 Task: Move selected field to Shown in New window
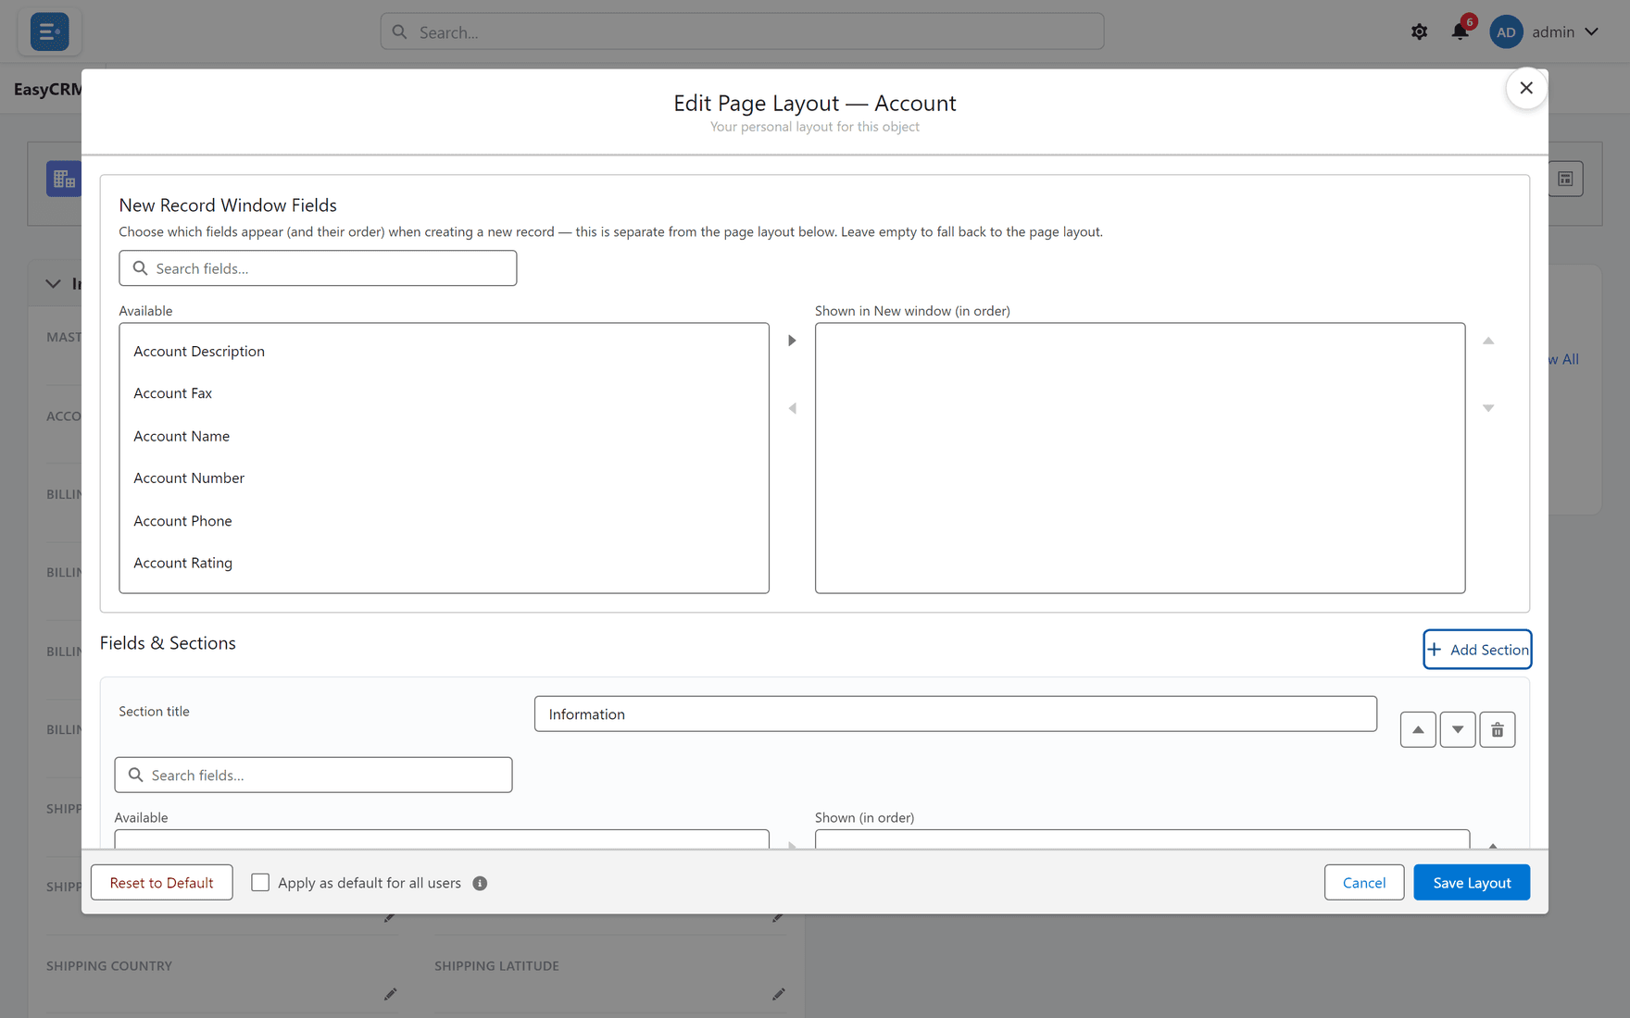792,341
